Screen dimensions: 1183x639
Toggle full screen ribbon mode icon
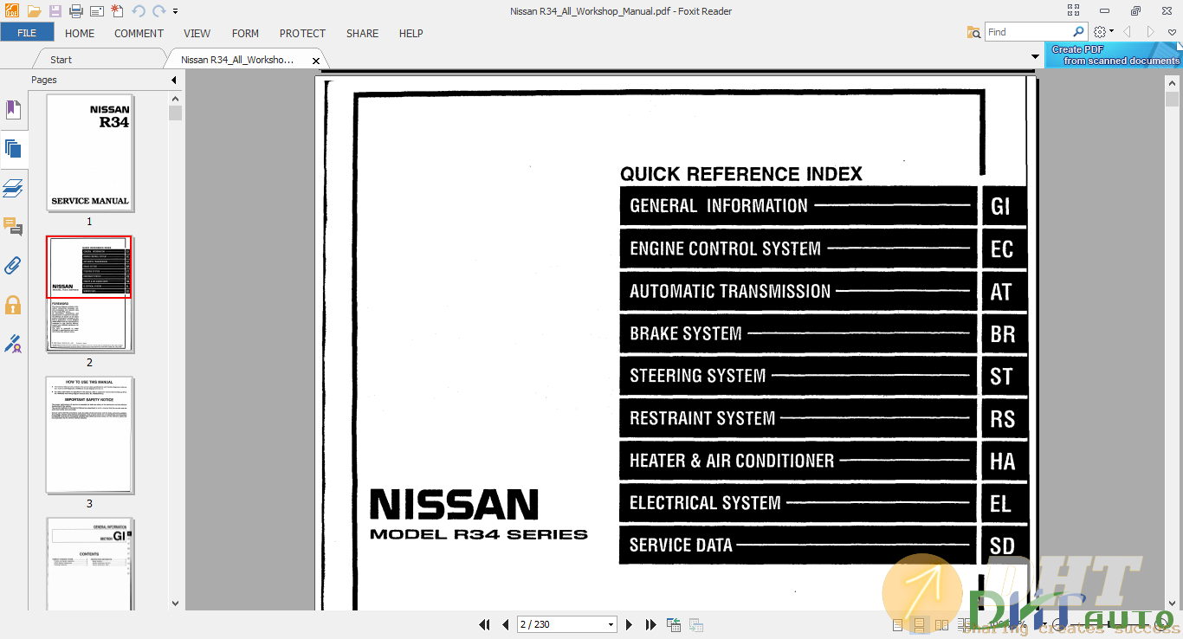click(x=1074, y=11)
